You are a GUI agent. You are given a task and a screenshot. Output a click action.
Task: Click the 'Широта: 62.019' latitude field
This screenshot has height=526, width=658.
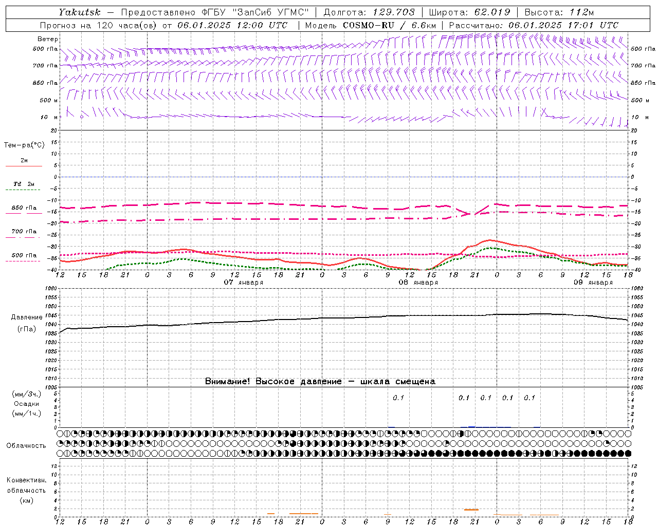469,12
